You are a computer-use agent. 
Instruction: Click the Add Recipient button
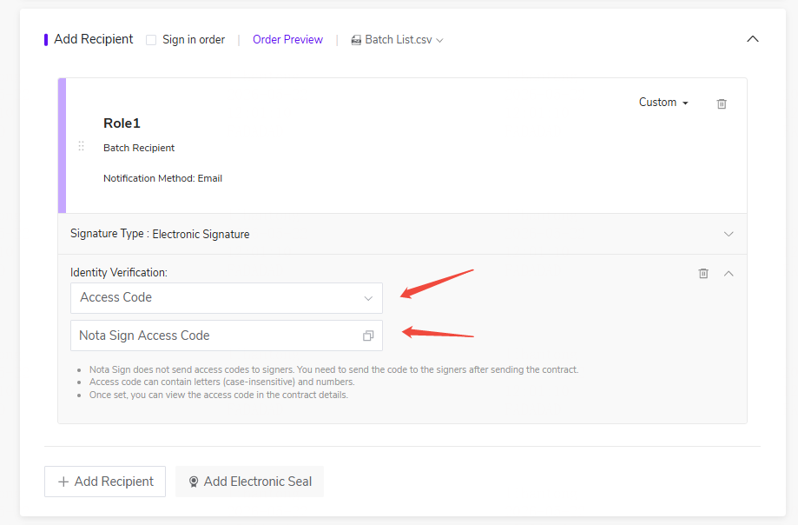point(105,482)
